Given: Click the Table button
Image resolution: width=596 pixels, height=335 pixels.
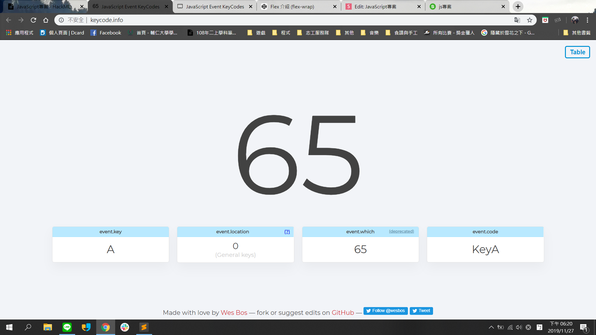Looking at the screenshot, I should pyautogui.click(x=577, y=52).
